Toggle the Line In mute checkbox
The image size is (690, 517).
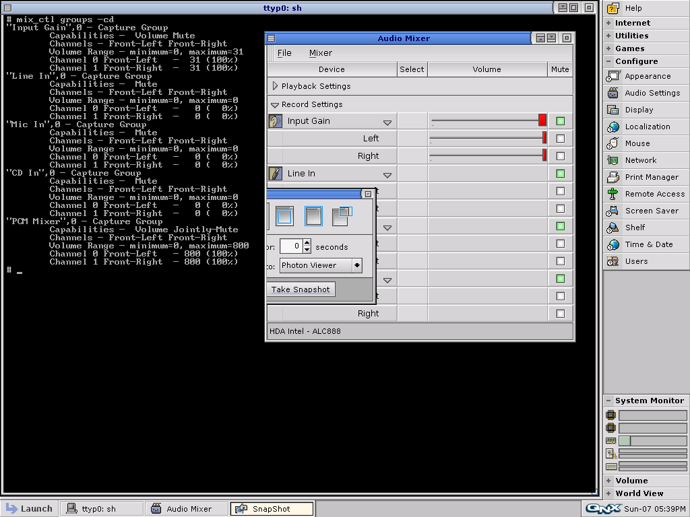pyautogui.click(x=560, y=174)
